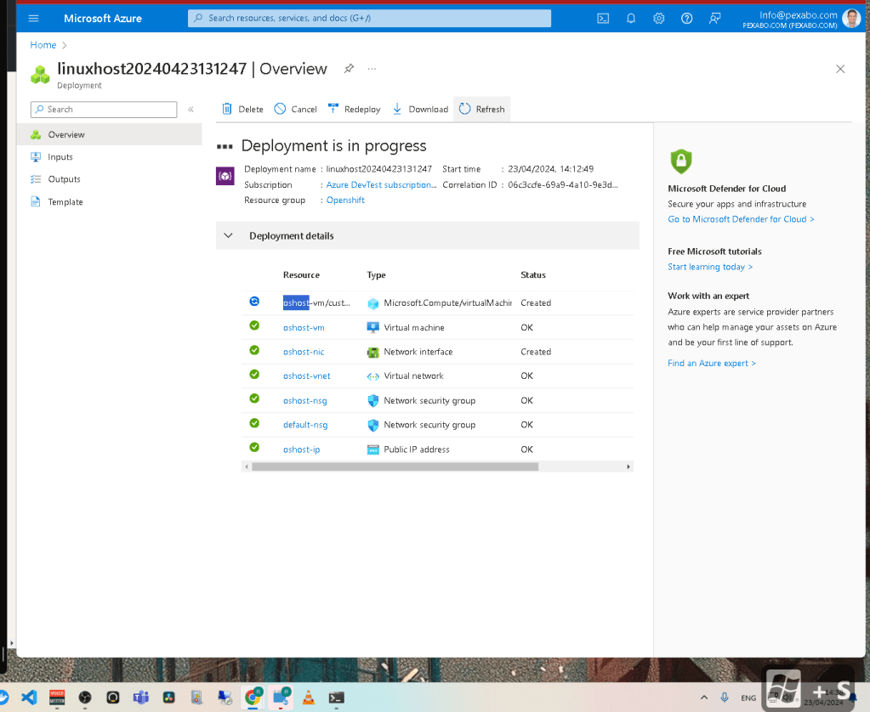Select Overview in the left menu

click(110, 135)
